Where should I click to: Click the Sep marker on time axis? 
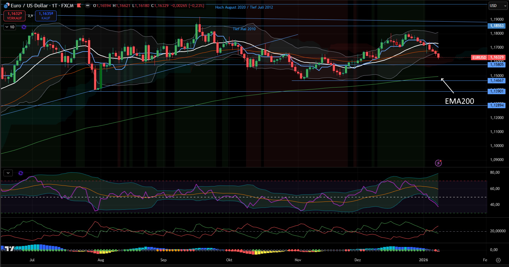pyautogui.click(x=164, y=260)
